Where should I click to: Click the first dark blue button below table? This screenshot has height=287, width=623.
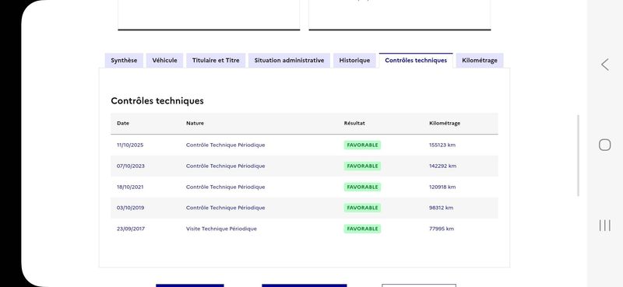pos(190,285)
